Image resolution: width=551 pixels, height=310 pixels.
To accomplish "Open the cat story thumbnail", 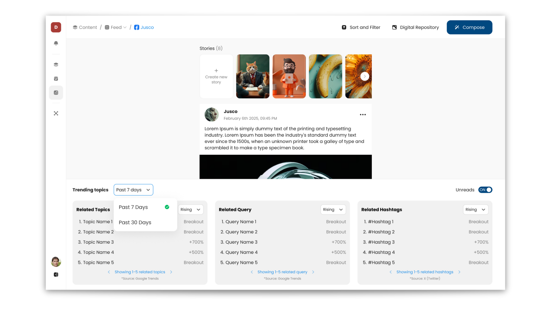I will click(253, 76).
